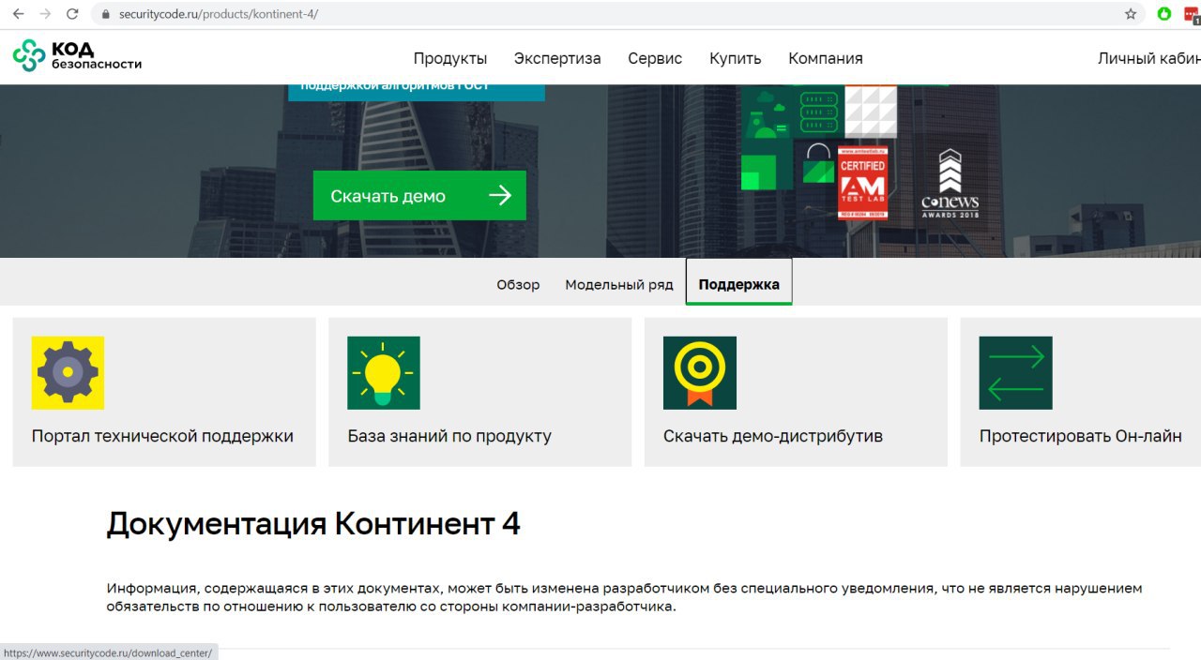
Task: Open Портал технической поддержки link
Action: 162,436
